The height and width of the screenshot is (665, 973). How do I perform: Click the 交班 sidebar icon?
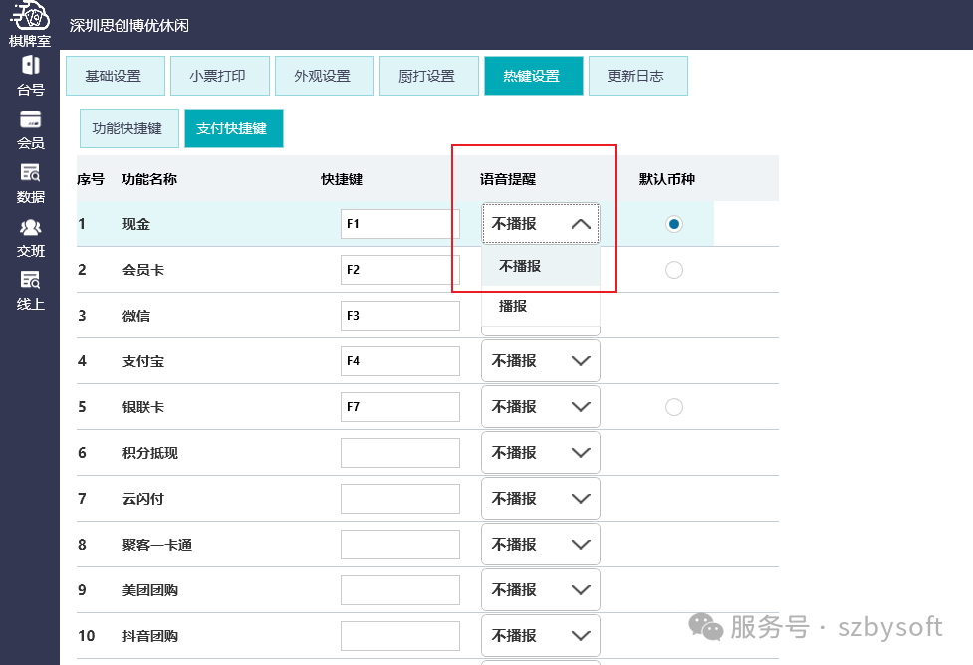pyautogui.click(x=29, y=237)
